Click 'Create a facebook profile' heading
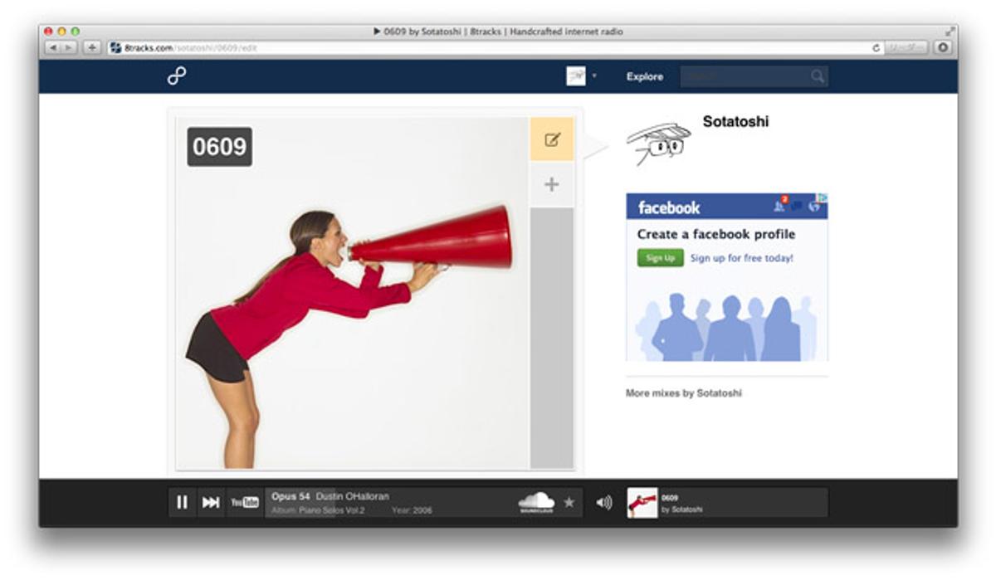 (716, 234)
